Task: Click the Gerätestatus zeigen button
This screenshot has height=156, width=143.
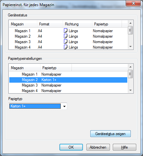Action: point(111,134)
